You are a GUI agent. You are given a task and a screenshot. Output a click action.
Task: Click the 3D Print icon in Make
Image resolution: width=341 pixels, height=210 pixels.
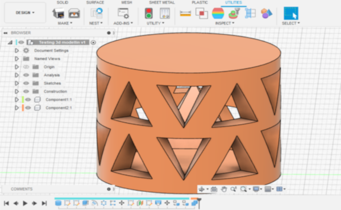pos(59,13)
